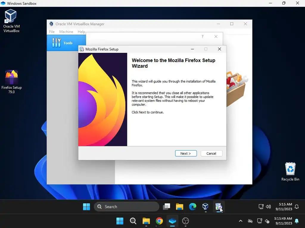Launch Google Chrome from host taskbar
This screenshot has width=305, height=228.
tap(159, 221)
